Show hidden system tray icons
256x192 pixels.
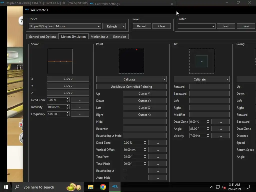[x=211, y=187]
